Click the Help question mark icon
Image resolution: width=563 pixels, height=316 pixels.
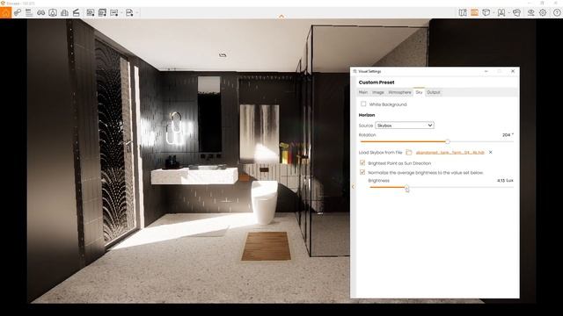click(557, 13)
